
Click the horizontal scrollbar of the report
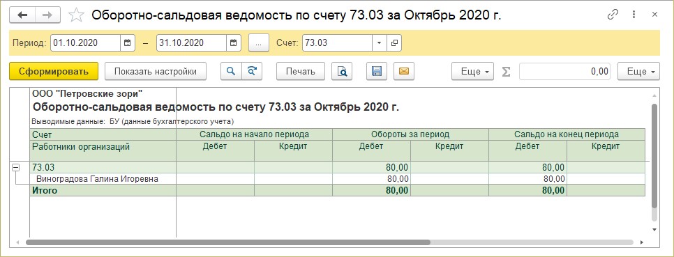click(228, 242)
